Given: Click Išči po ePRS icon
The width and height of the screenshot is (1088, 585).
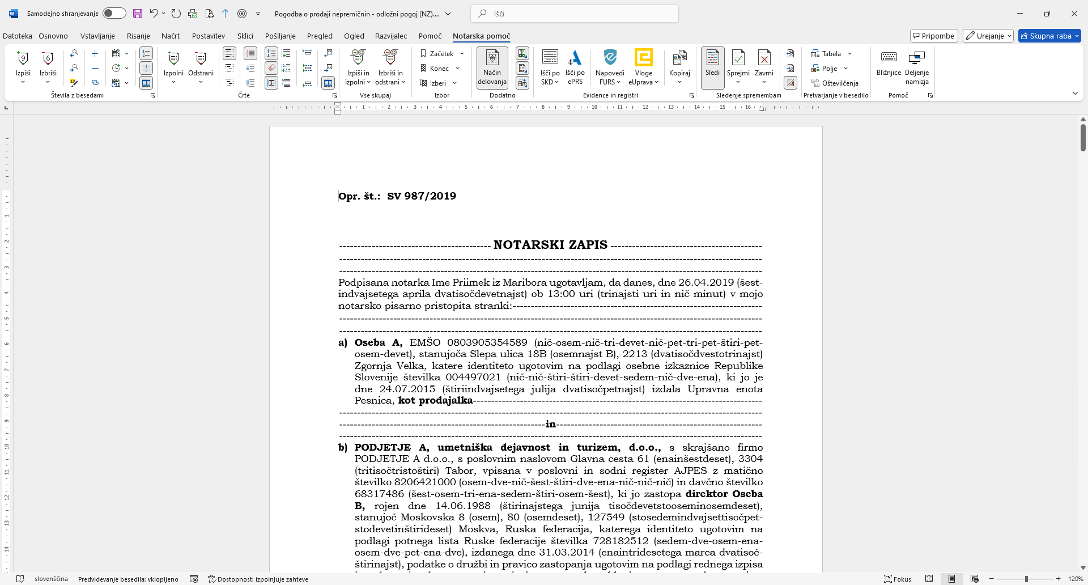Looking at the screenshot, I should point(575,58).
